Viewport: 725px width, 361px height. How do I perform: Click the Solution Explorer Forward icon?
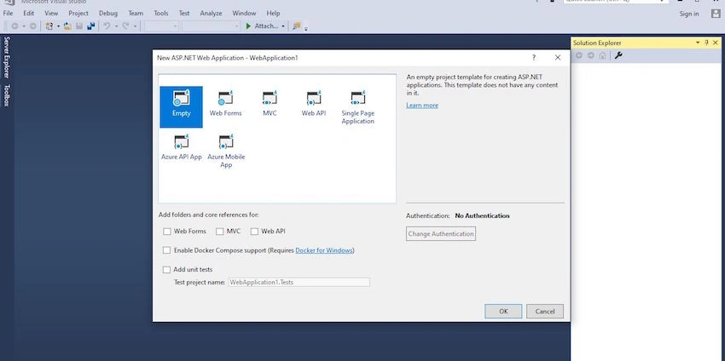tap(591, 55)
